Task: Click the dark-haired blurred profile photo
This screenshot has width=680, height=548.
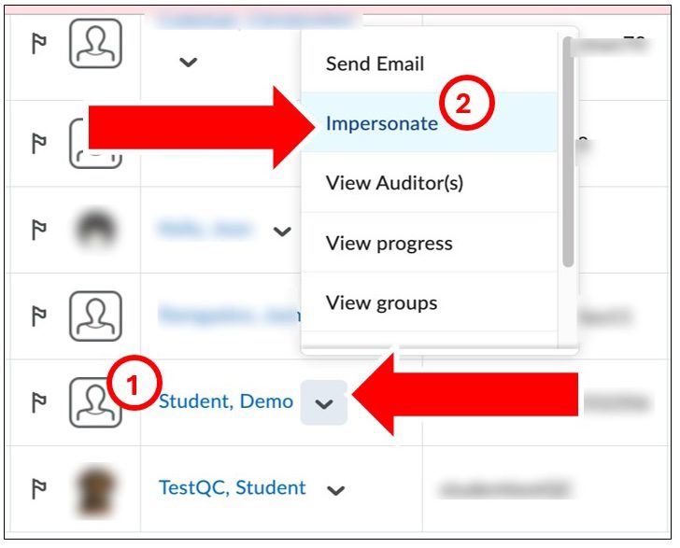Action: [x=95, y=230]
